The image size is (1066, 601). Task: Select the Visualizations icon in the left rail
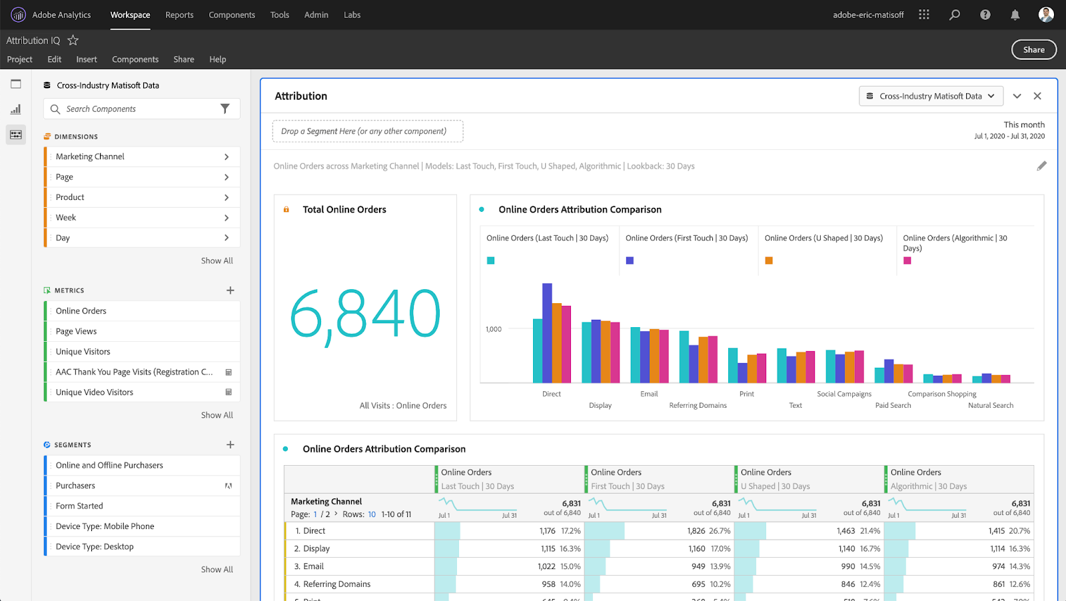coord(15,109)
